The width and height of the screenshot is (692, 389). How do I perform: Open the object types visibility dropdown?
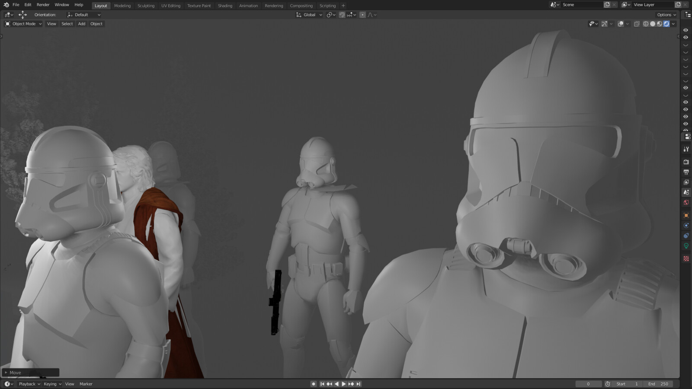click(593, 24)
